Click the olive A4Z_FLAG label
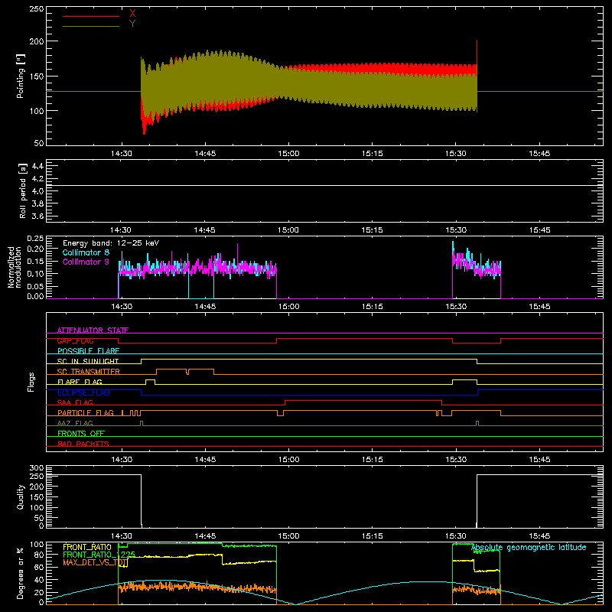The height and width of the screenshot is (612, 612). click(x=75, y=423)
